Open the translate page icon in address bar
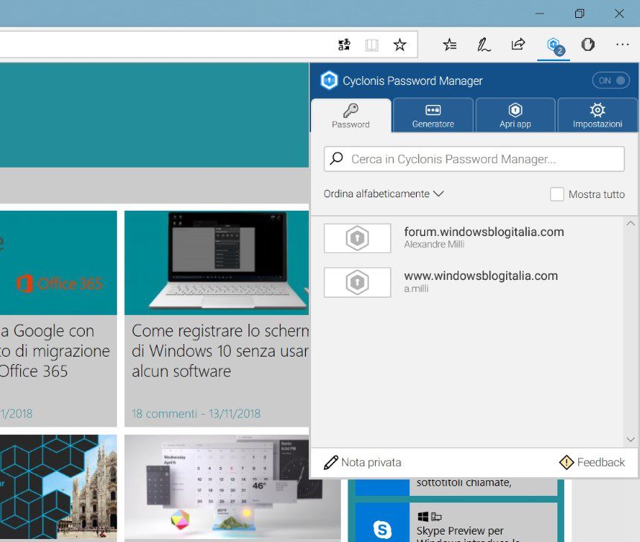This screenshot has height=542, width=640. click(x=344, y=45)
